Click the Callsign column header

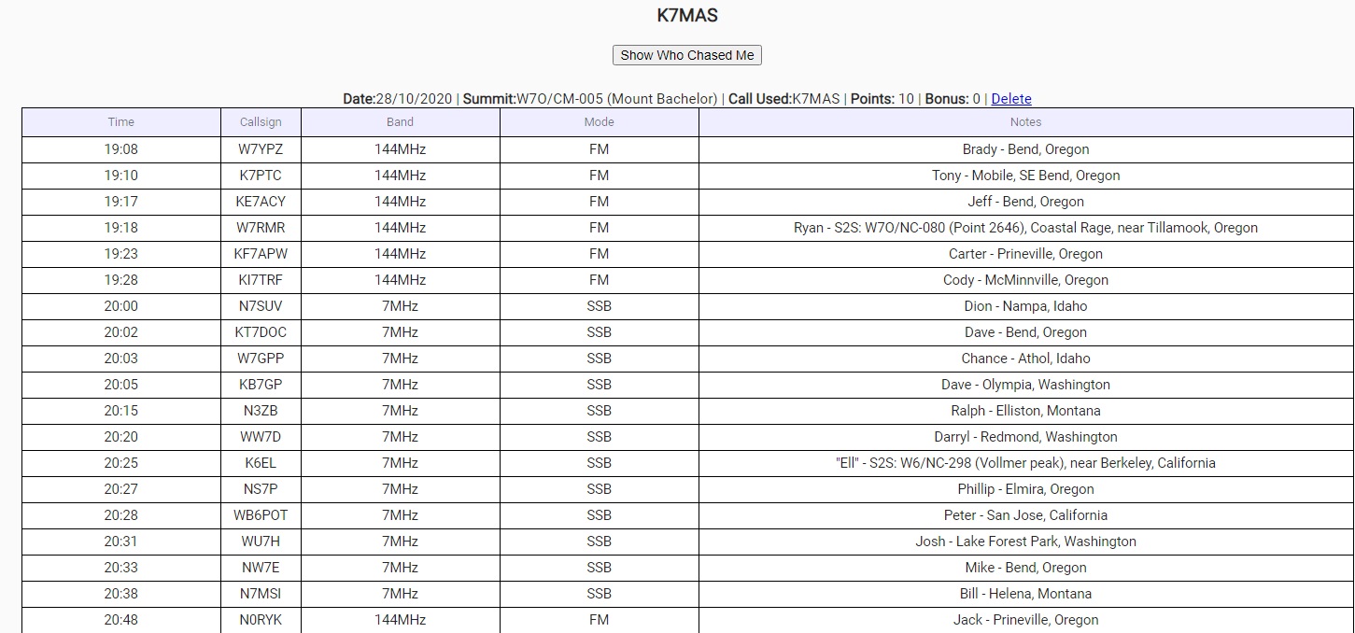pyautogui.click(x=261, y=122)
